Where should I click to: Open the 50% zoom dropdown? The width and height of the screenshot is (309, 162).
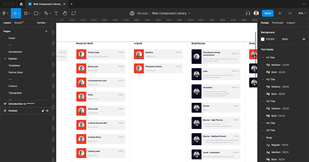(x=302, y=13)
